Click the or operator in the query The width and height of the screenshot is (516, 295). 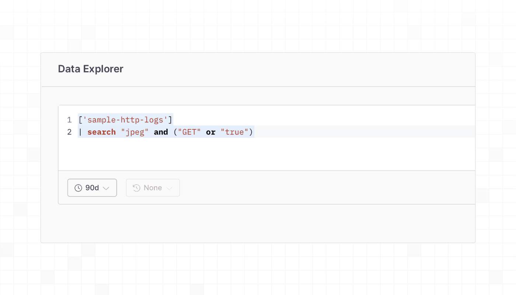210,132
